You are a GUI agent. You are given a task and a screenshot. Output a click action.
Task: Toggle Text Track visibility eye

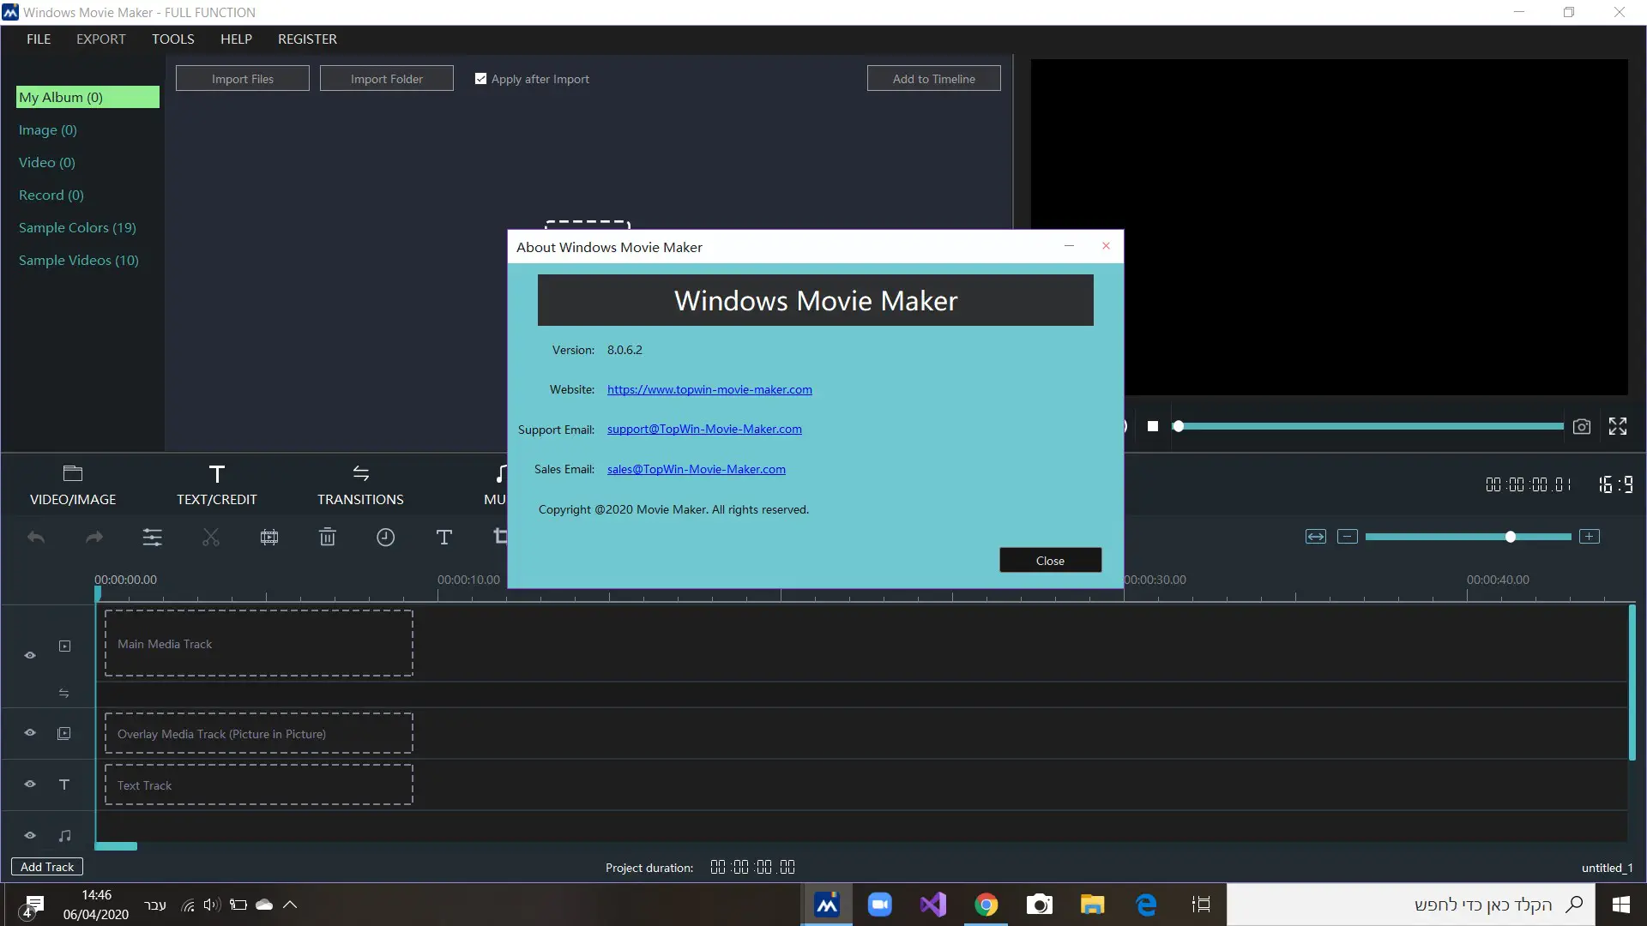pos(30,785)
